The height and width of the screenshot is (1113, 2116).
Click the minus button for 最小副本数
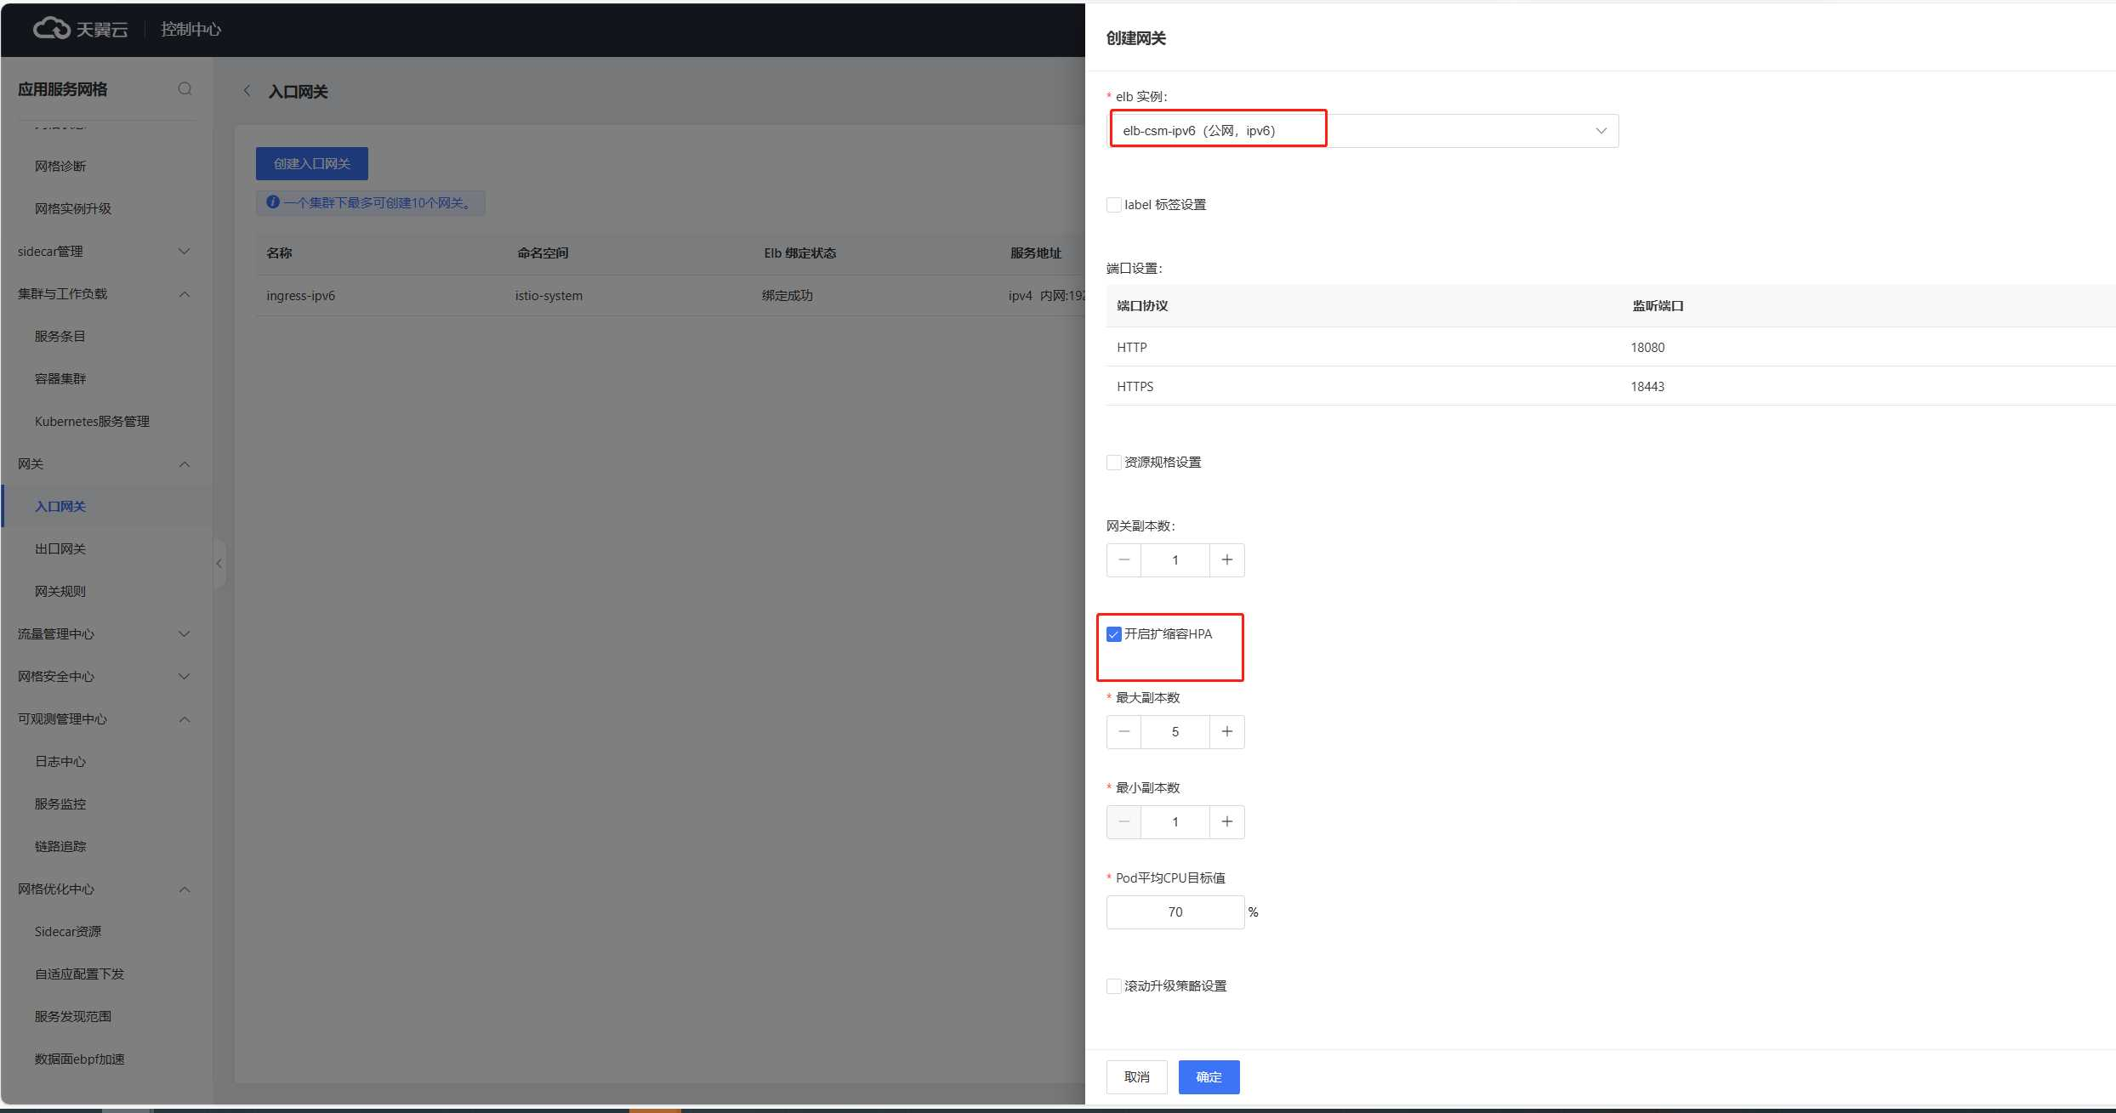(x=1123, y=822)
